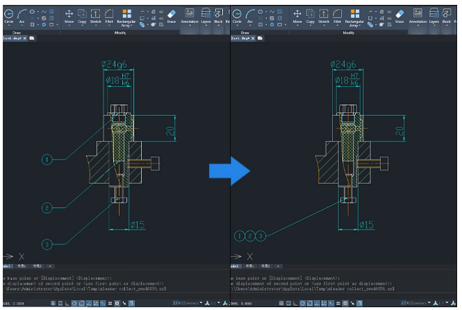Open Layers panel icon in the left window
462x310 pixels.
[205, 13]
